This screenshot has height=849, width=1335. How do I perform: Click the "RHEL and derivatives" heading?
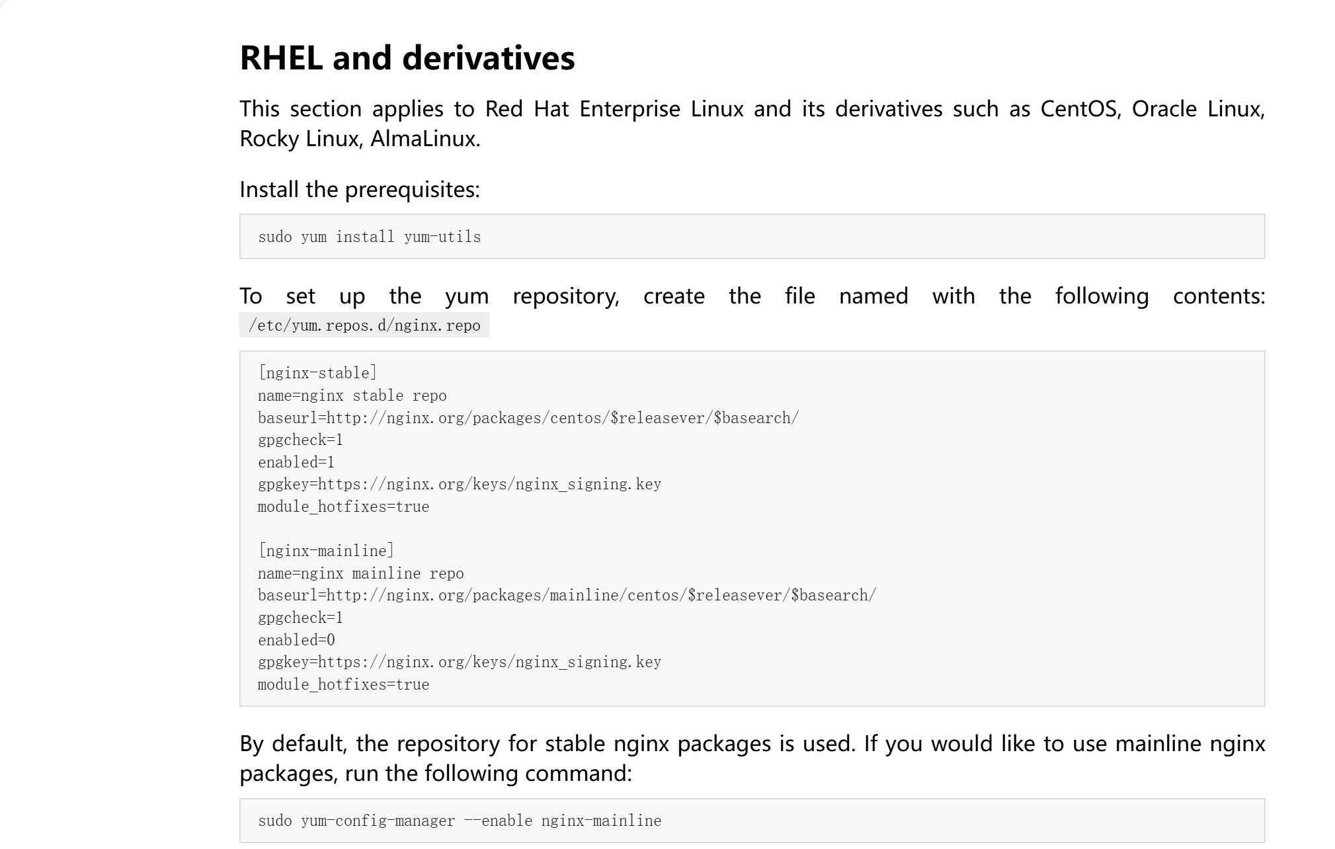point(407,58)
